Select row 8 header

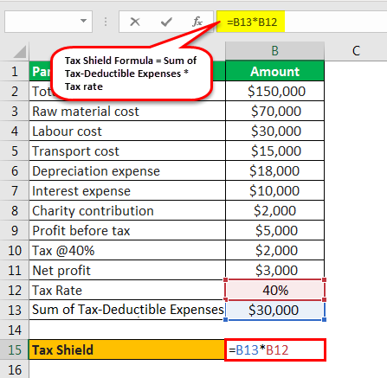click(15, 210)
